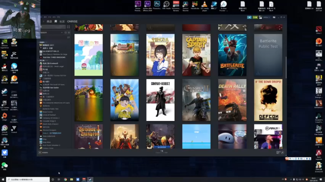Open Captain Spirit game cover

point(196,55)
